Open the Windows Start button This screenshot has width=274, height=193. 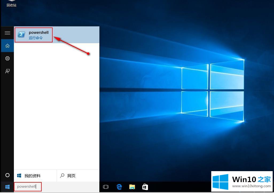click(x=7, y=187)
